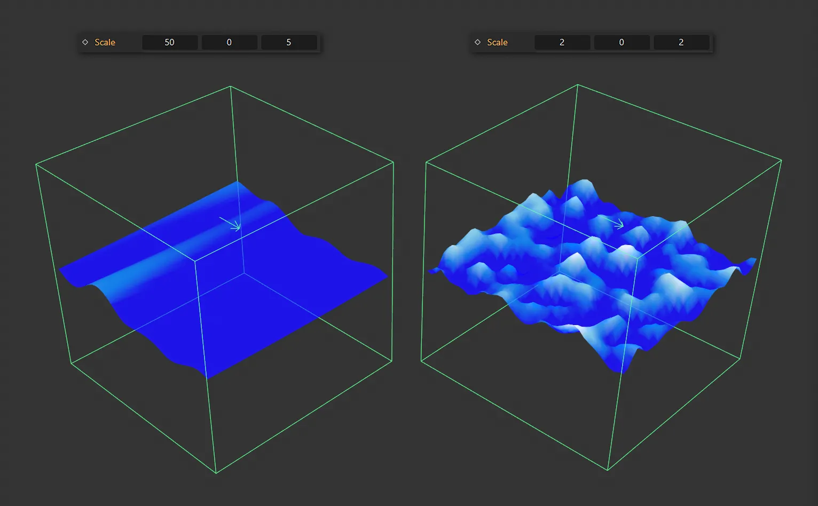Click the keyframe diamond beside right Scale label
This screenshot has width=818, height=506.
pos(477,42)
